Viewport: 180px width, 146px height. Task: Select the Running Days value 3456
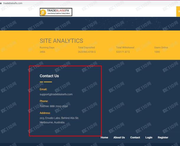(x=42, y=52)
